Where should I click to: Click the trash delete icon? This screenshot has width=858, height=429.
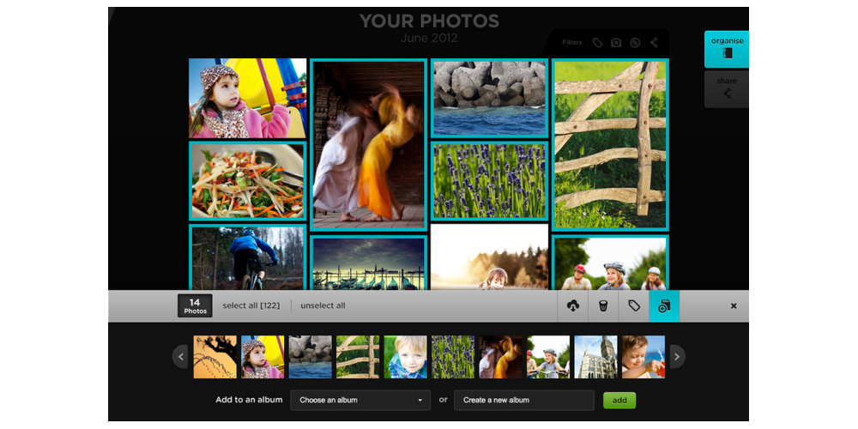tap(603, 306)
